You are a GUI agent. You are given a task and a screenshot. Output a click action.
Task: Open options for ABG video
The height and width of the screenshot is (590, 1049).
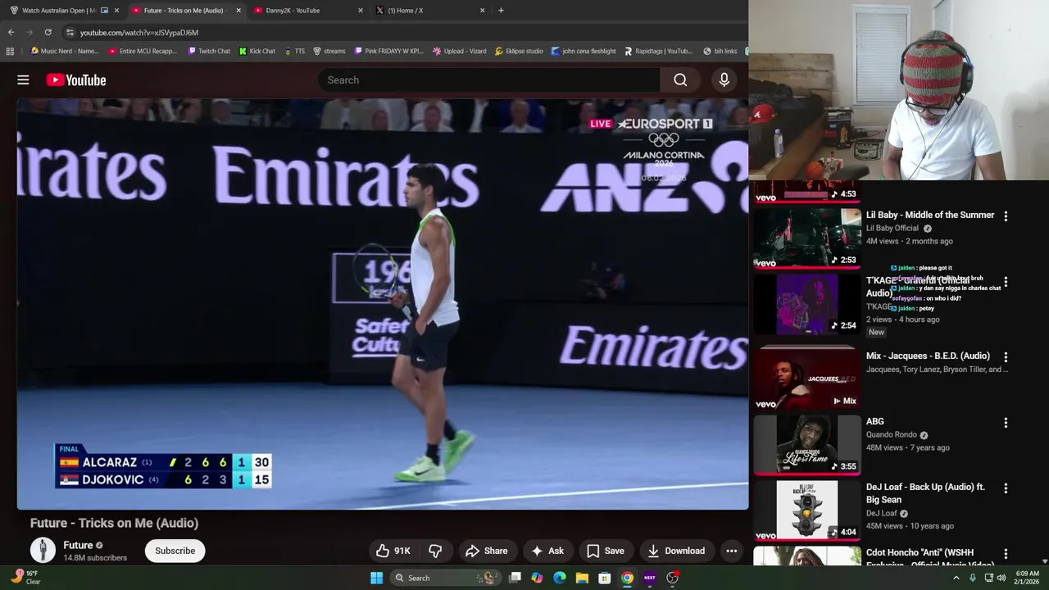pos(1006,423)
